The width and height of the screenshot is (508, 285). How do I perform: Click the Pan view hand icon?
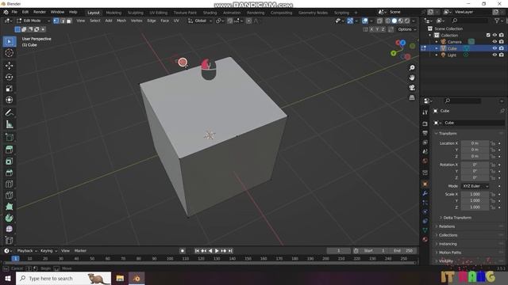click(x=412, y=78)
